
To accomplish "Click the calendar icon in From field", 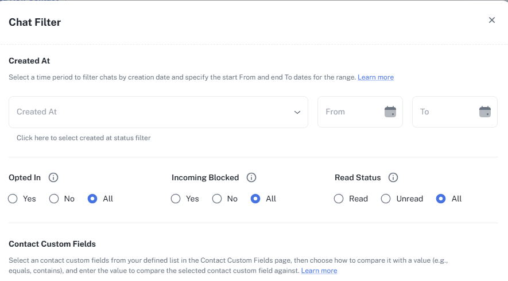I will click(390, 112).
